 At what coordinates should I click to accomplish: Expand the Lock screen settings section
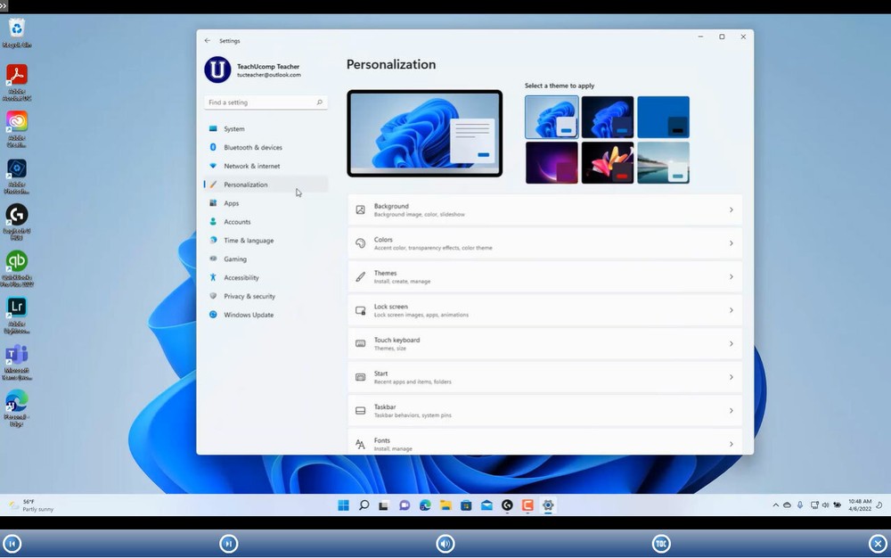click(x=545, y=309)
